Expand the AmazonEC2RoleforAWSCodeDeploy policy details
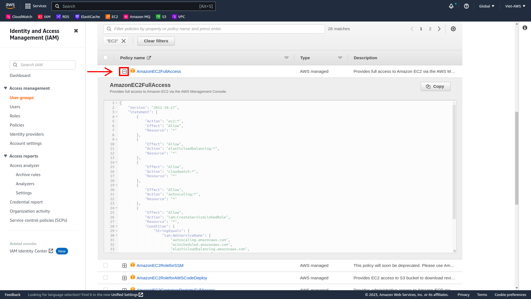This screenshot has width=531, height=299. 124,278
